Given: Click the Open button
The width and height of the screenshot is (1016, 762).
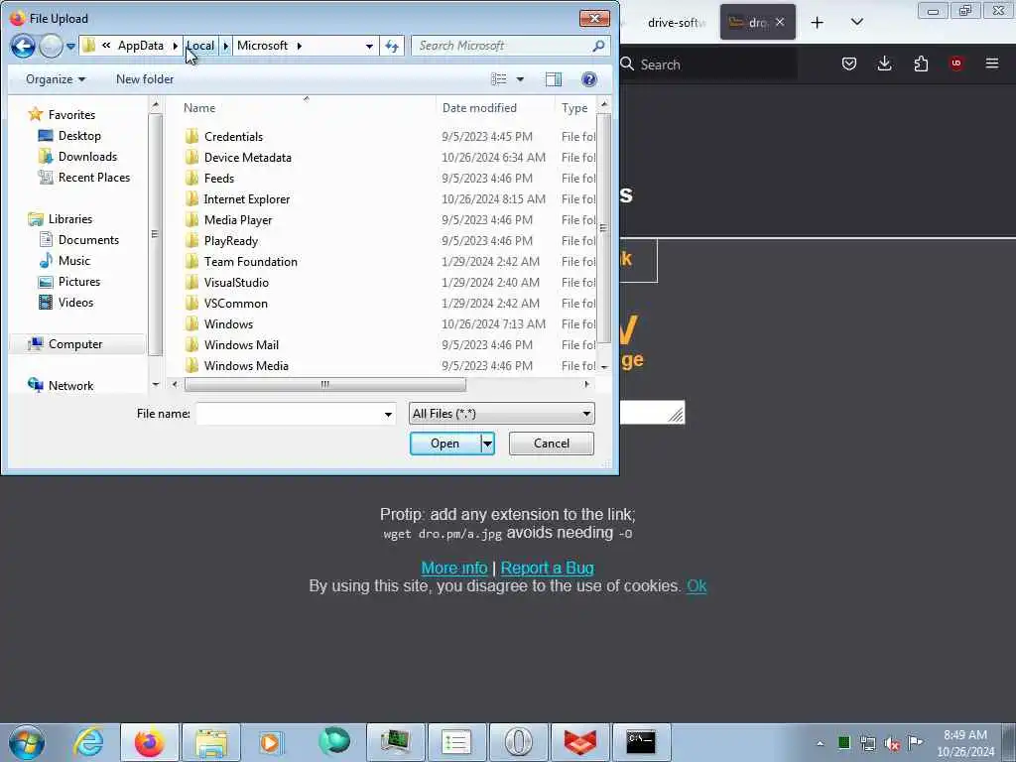Looking at the screenshot, I should 445,444.
